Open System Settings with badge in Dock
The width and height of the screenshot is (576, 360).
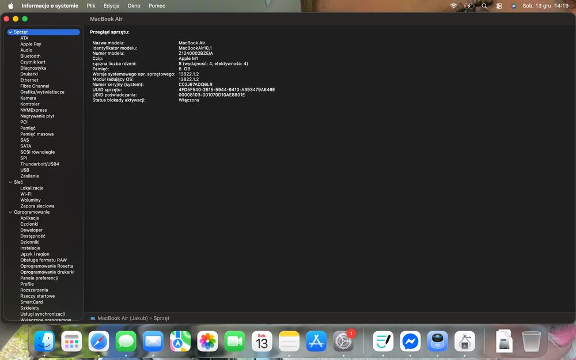[343, 341]
